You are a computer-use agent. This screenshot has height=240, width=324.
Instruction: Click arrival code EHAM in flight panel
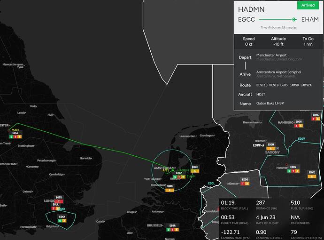click(x=310, y=19)
